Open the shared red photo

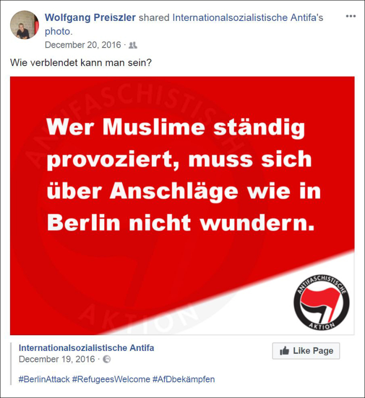[x=182, y=205]
